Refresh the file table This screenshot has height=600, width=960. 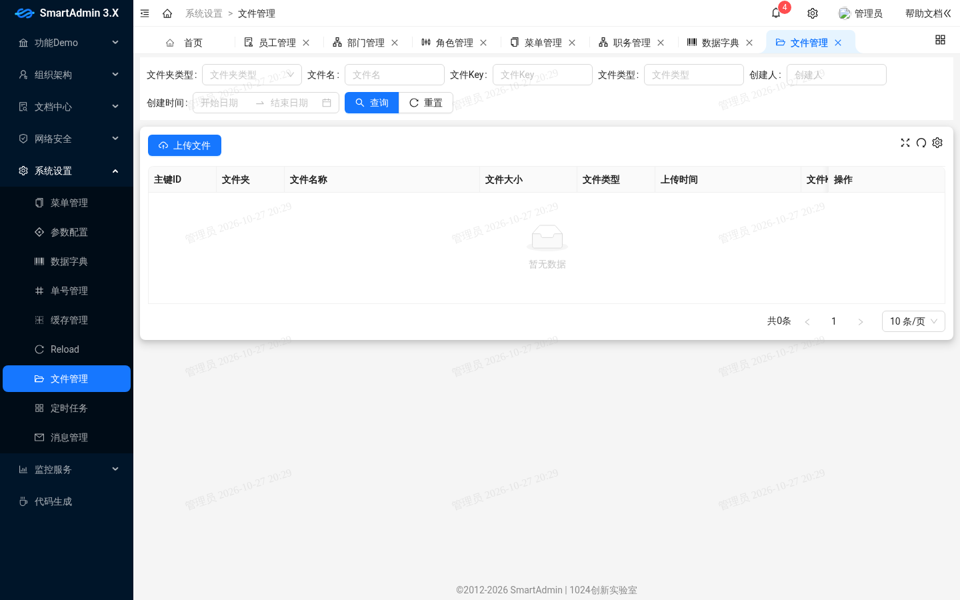pyautogui.click(x=921, y=143)
